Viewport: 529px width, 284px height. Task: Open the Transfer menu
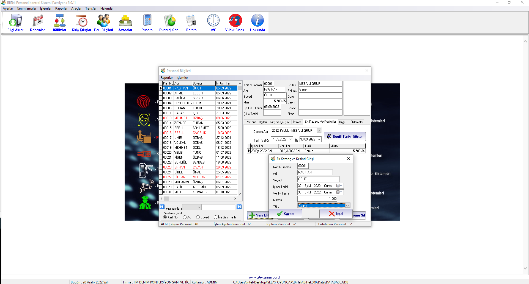(91, 9)
